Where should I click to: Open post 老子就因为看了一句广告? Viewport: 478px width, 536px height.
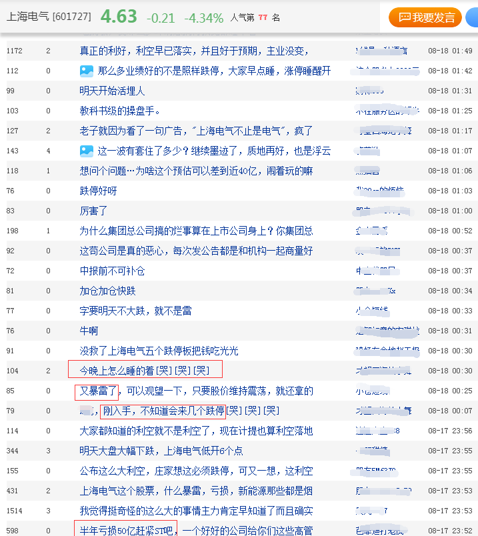click(x=196, y=131)
